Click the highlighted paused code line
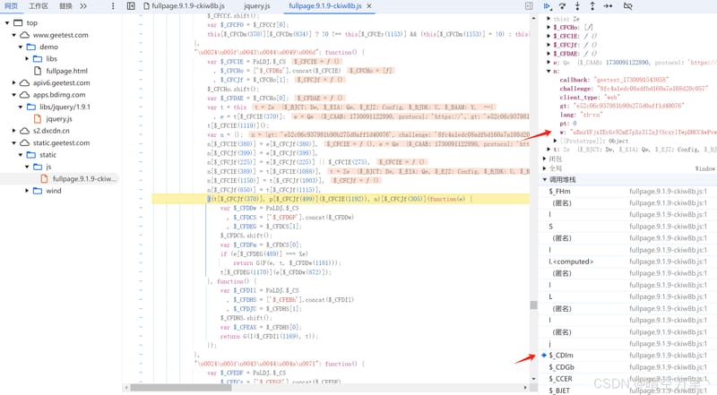 point(341,199)
